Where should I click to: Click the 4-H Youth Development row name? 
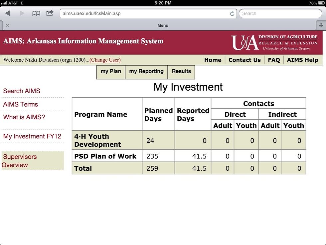pos(98,140)
